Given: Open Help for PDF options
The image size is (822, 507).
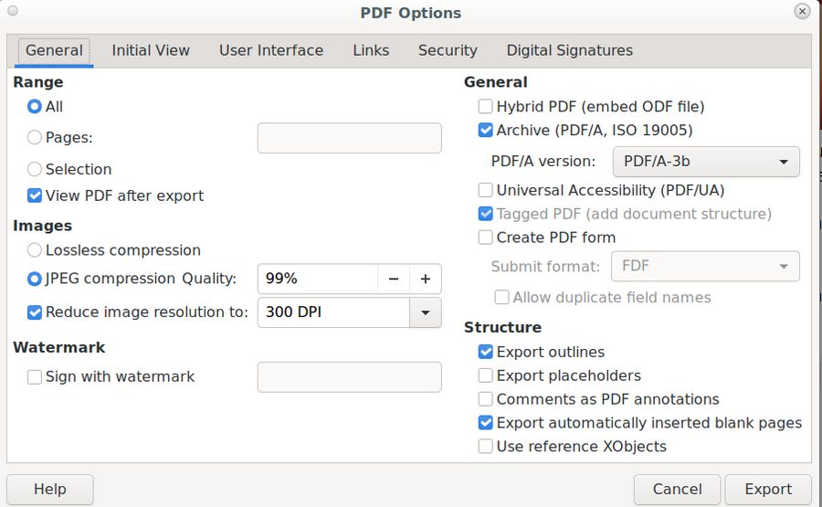Looking at the screenshot, I should [x=50, y=489].
